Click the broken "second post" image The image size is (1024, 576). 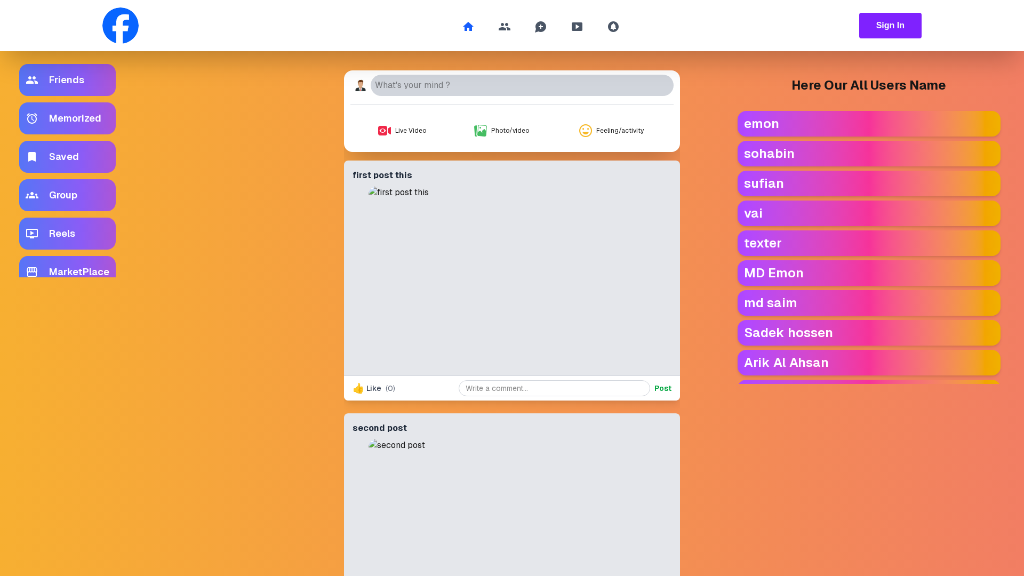(x=397, y=445)
